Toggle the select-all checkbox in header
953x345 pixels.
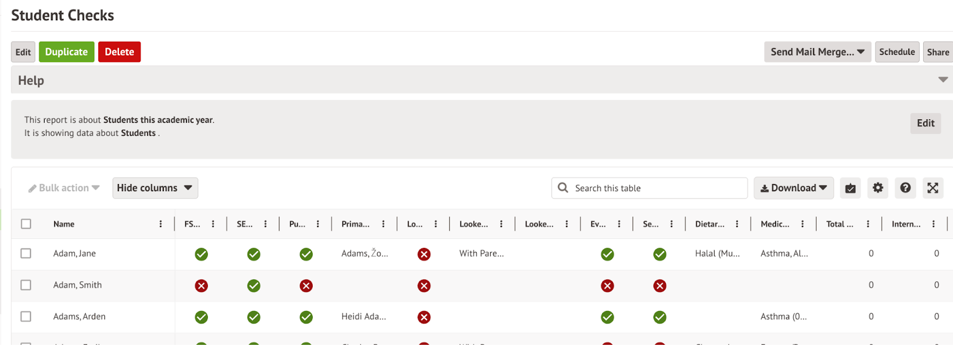pyautogui.click(x=26, y=224)
